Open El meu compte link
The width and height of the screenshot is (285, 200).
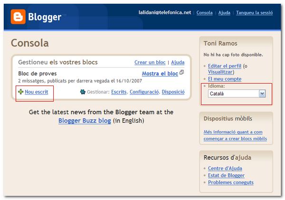tap(225, 79)
